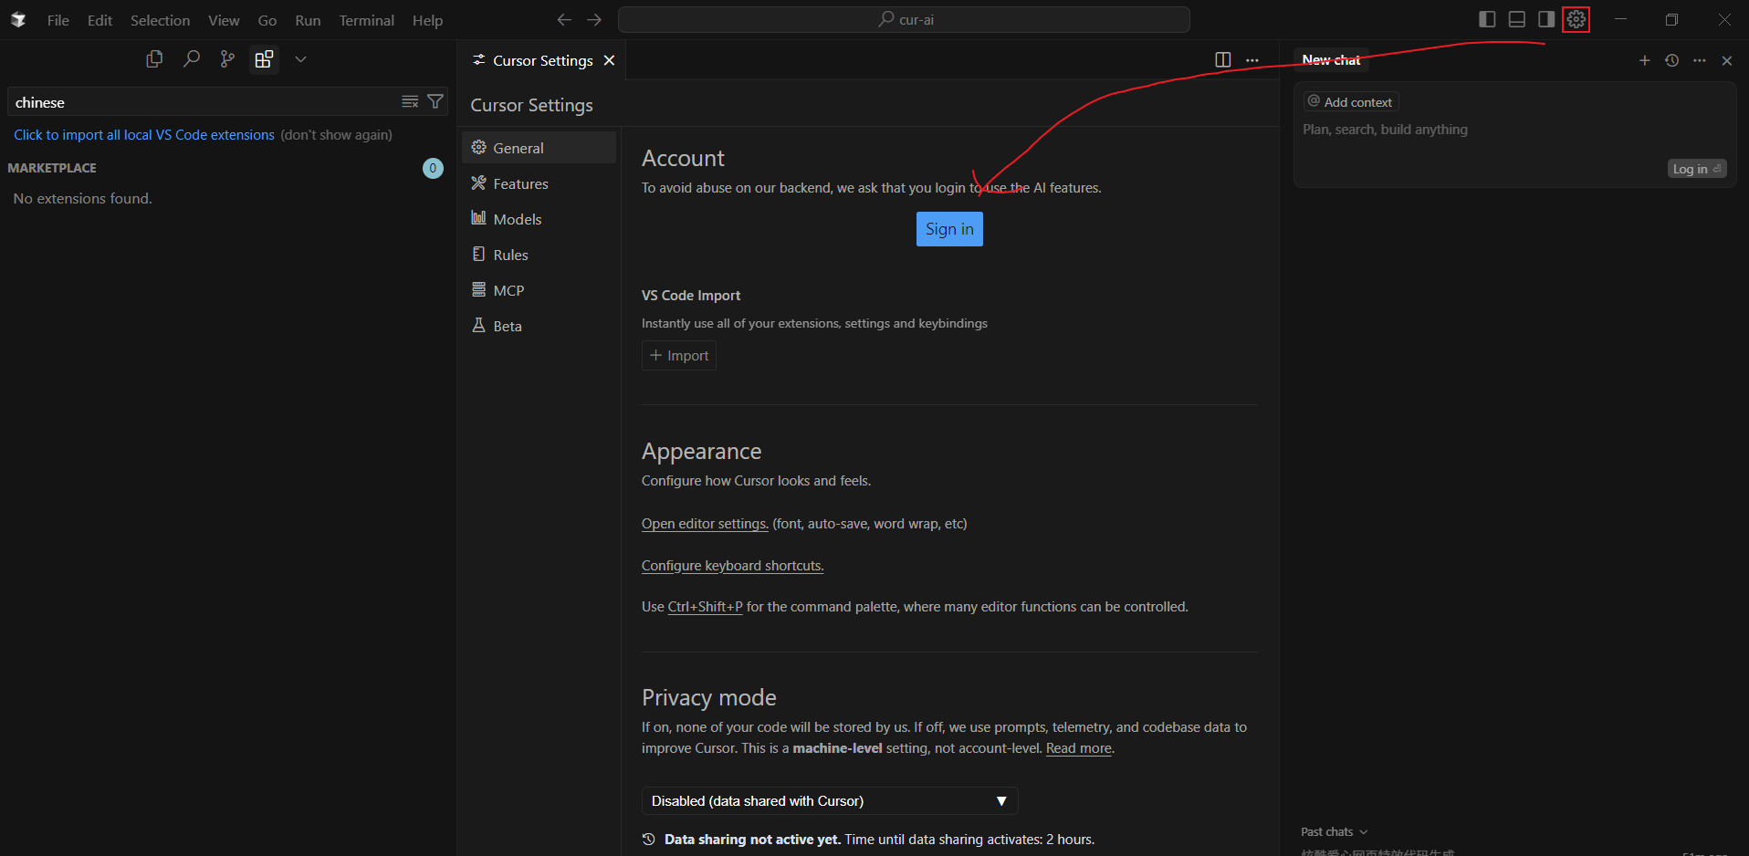Select Models settings category

(x=539, y=219)
